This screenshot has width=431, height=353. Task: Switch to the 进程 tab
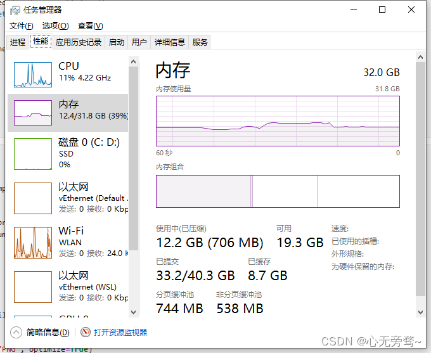coord(18,42)
